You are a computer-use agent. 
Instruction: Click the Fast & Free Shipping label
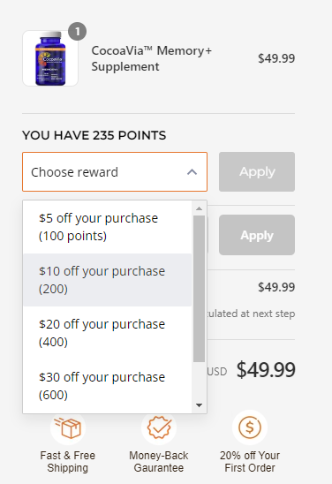point(68,461)
